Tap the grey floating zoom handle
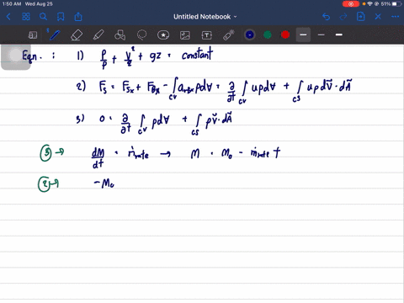 coord(16,56)
